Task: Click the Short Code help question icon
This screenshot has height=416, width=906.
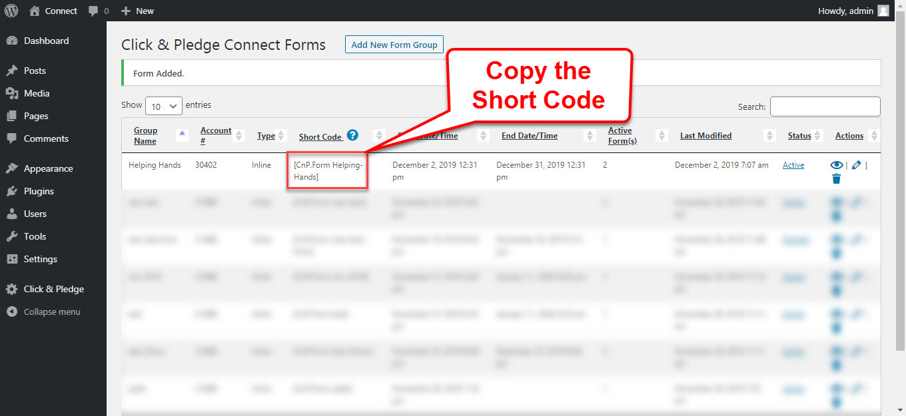Action: tap(352, 135)
